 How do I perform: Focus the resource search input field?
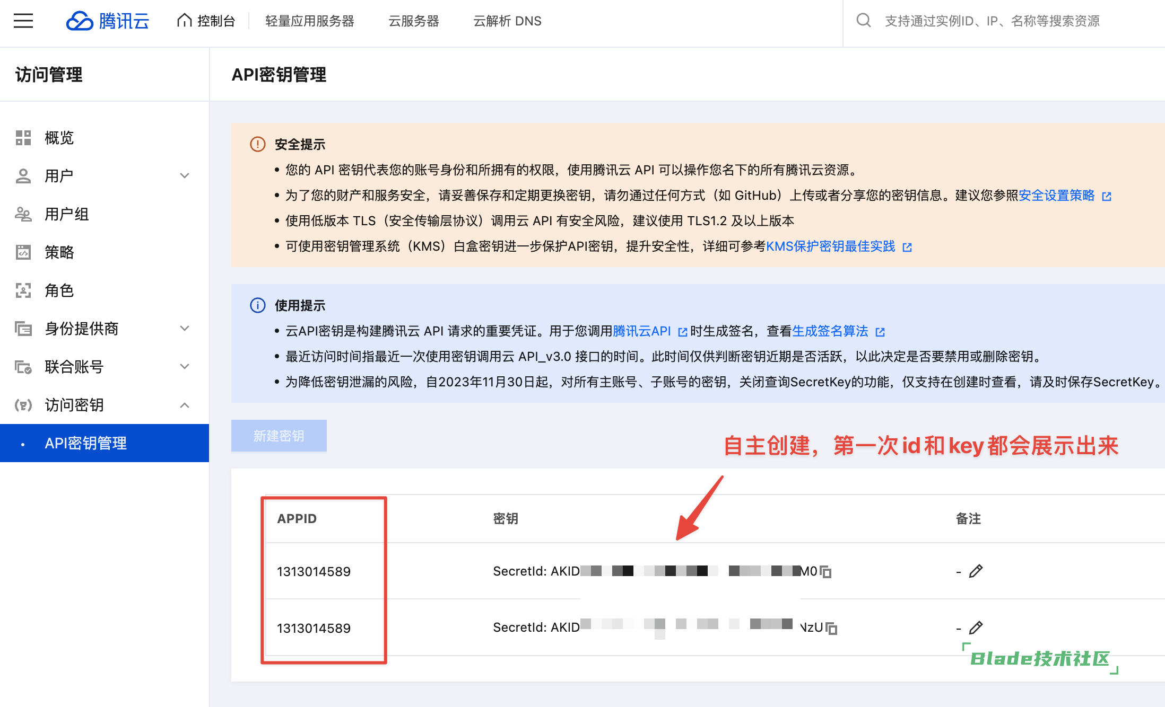[992, 21]
